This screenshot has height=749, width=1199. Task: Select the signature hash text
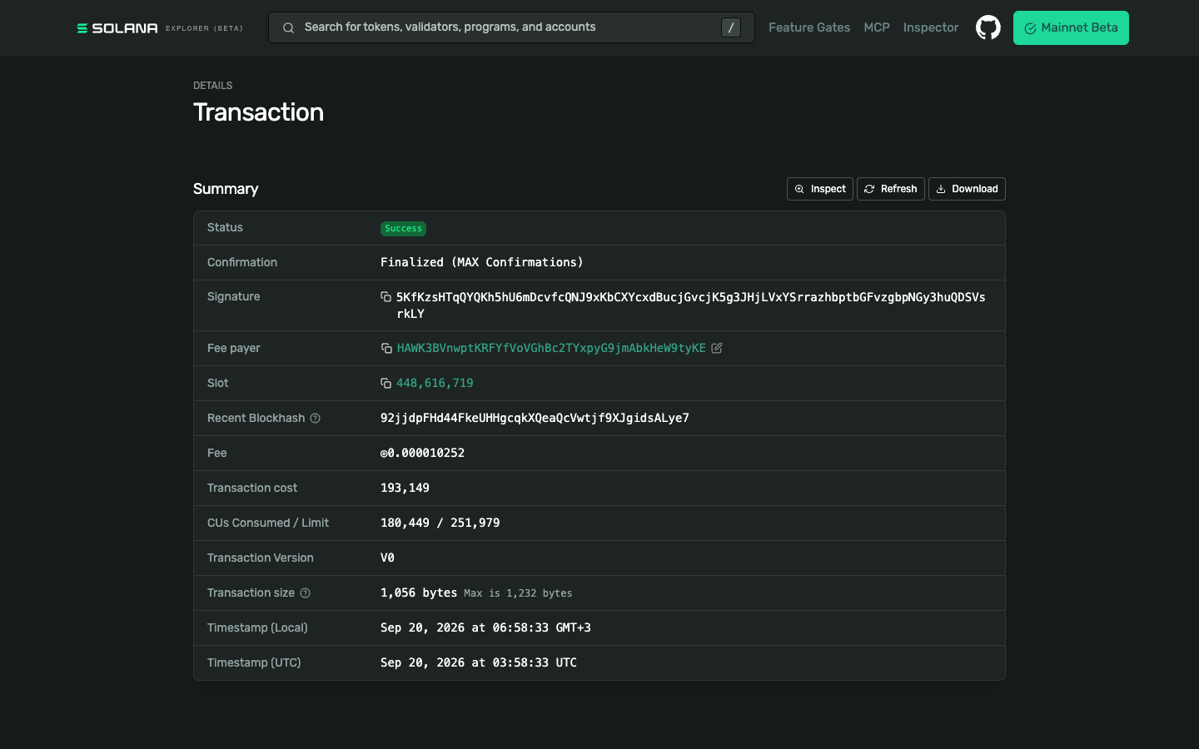(691, 305)
